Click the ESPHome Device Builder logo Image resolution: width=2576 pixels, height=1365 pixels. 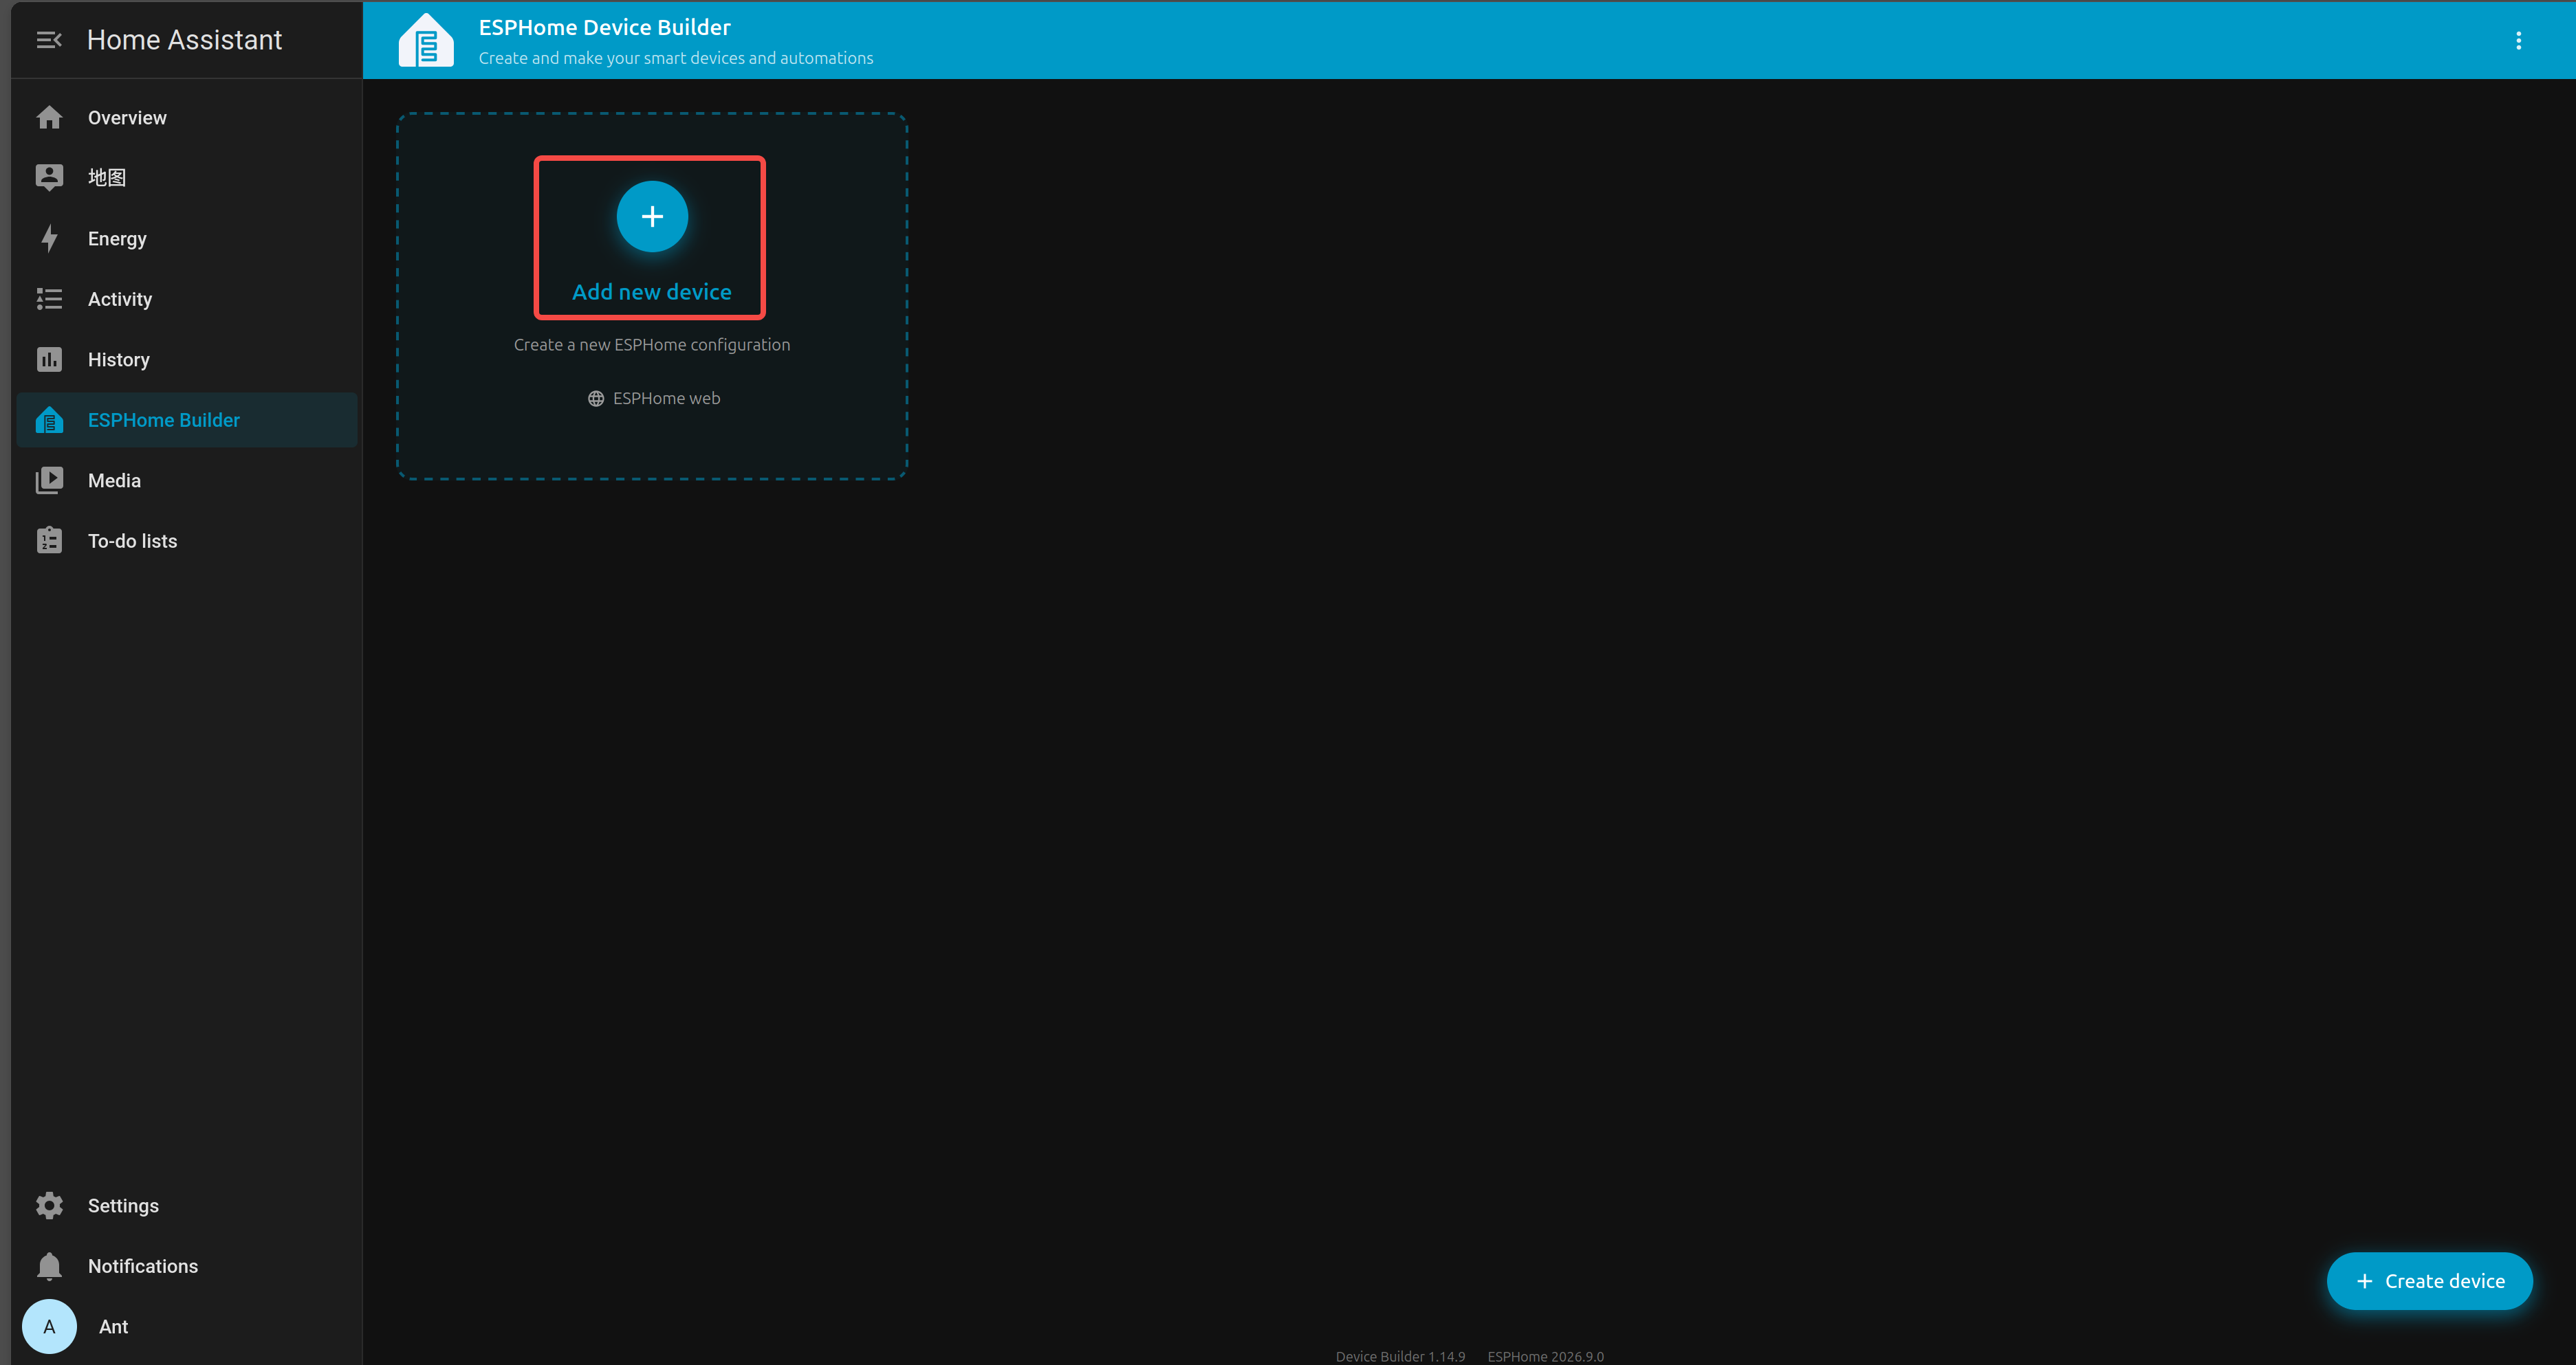pos(426,40)
